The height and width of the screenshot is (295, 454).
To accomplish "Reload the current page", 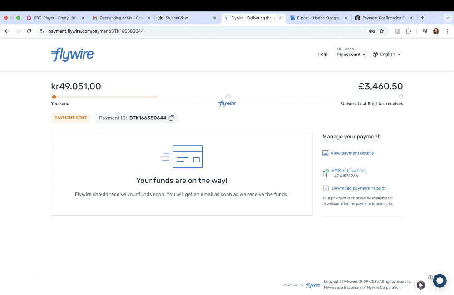I will tap(29, 31).
